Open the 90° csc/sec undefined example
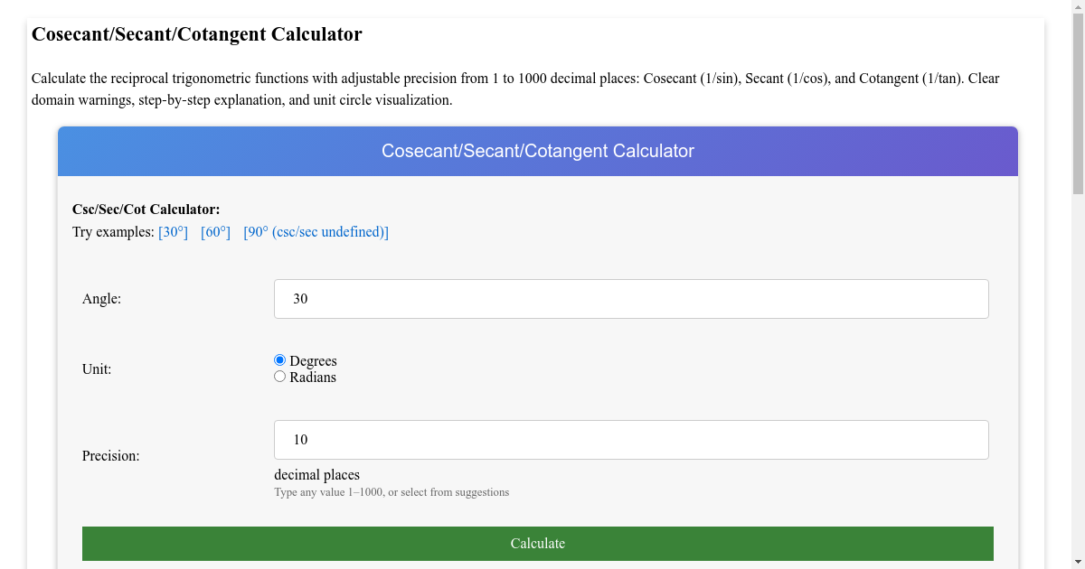 point(316,231)
